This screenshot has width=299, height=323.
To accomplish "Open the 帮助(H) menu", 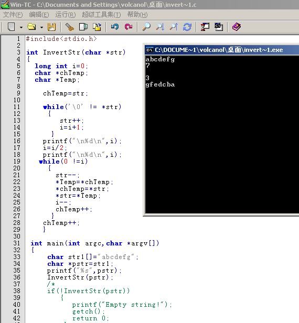I will [x=137, y=15].
